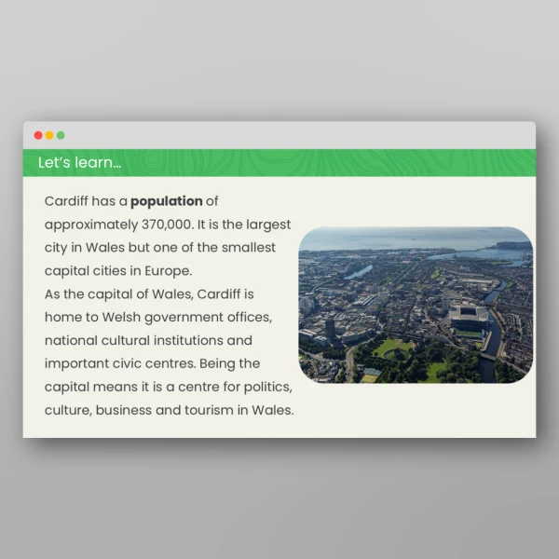Click the line "capital means it is a centre for politics,"

click(169, 388)
